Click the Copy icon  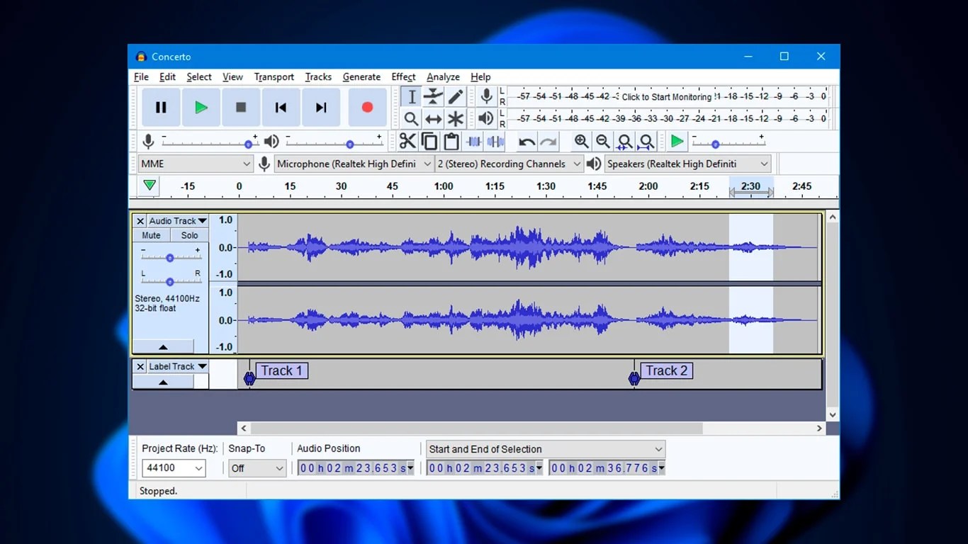click(x=429, y=142)
